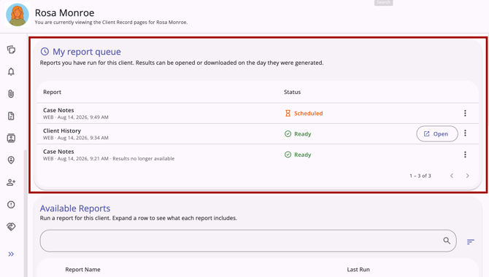Click the Rosa Monroe name heading

click(64, 13)
